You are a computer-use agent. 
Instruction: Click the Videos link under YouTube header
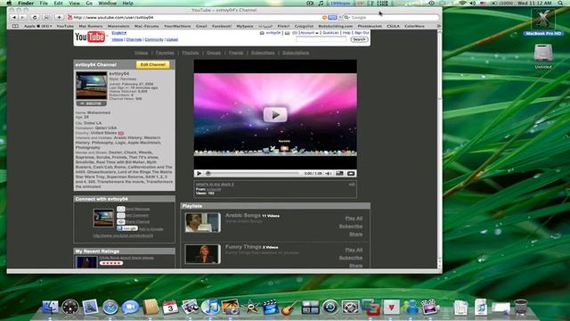click(117, 39)
